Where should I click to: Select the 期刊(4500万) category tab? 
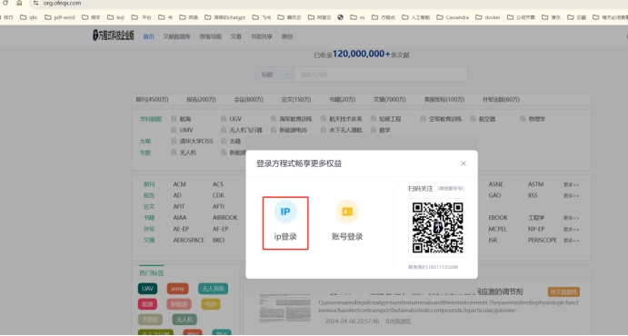click(152, 100)
